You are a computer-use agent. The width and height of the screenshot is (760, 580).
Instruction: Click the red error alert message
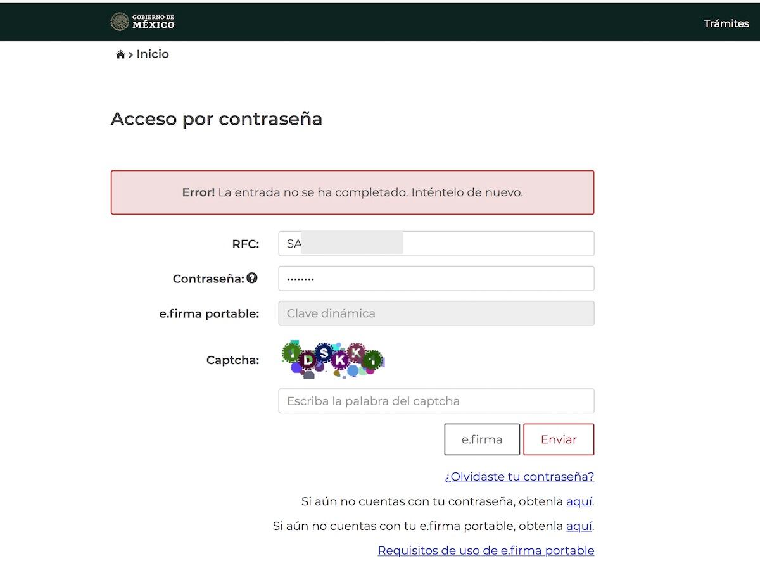coord(352,192)
